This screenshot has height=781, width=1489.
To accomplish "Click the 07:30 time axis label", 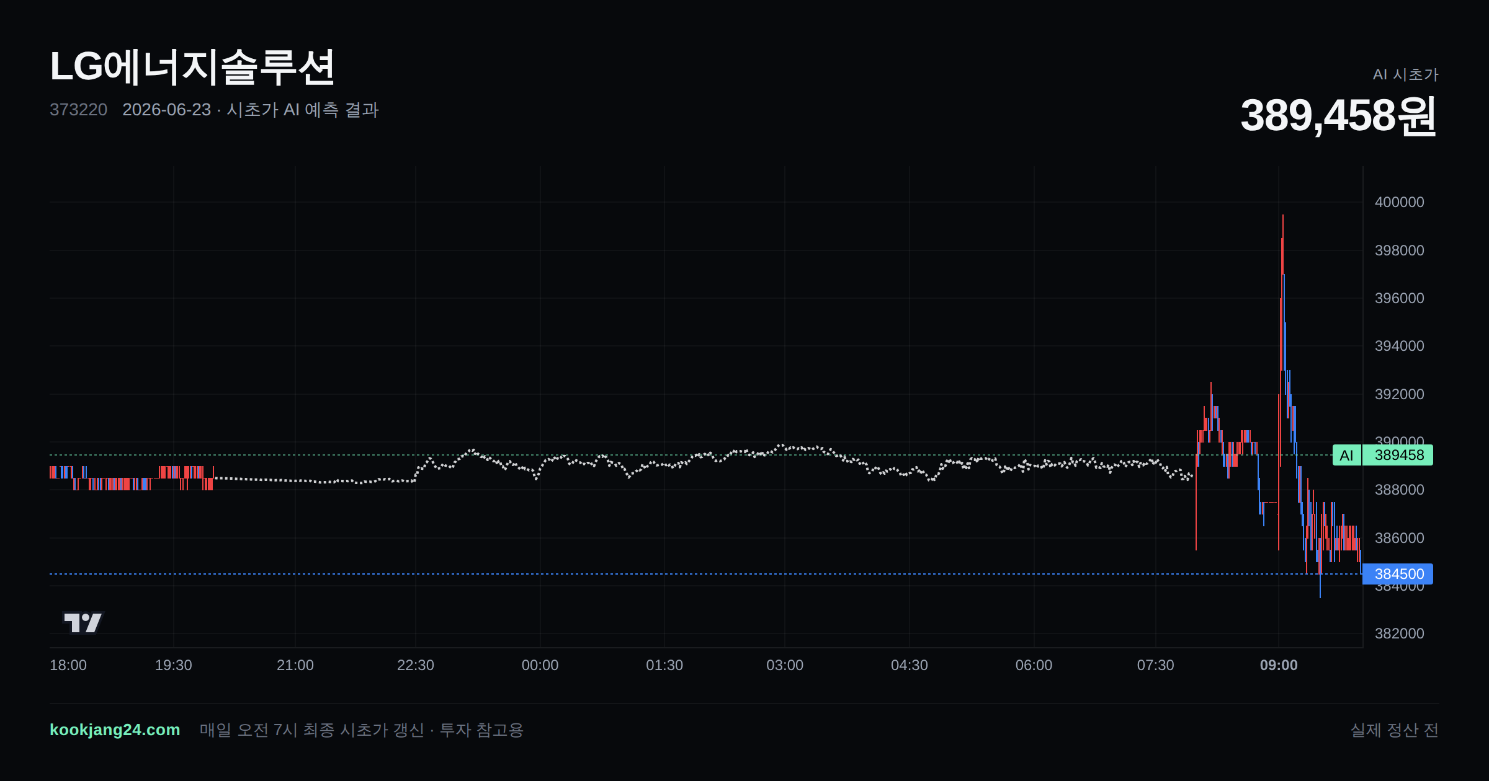I will tap(1156, 665).
